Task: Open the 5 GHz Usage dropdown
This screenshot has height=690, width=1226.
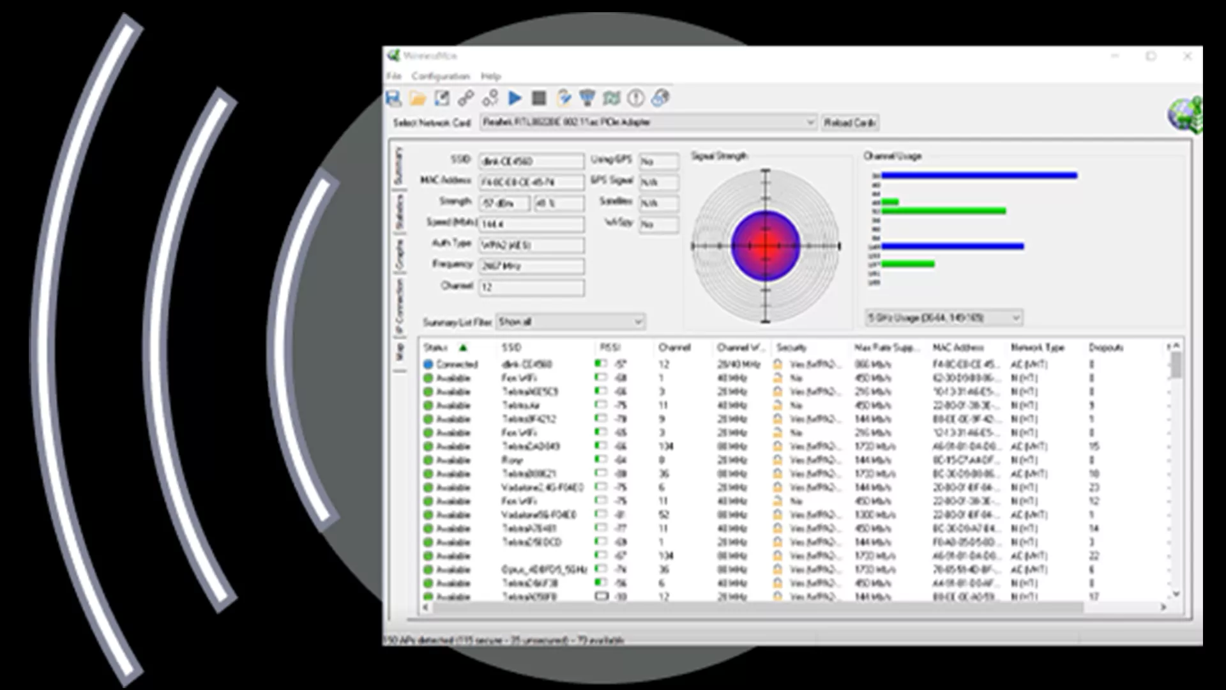Action: tap(1016, 318)
